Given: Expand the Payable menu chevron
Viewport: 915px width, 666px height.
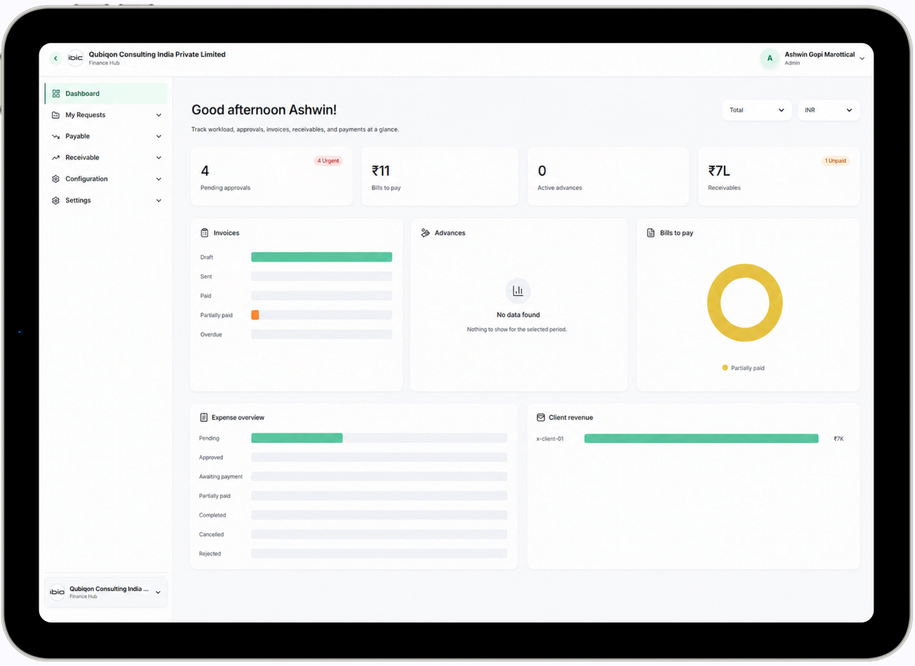Looking at the screenshot, I should click(x=159, y=136).
